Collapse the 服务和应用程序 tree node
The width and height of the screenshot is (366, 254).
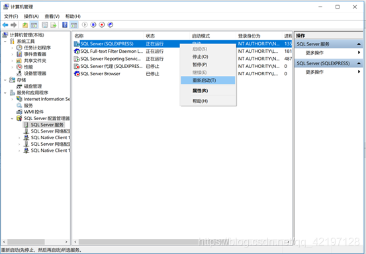click(5, 93)
